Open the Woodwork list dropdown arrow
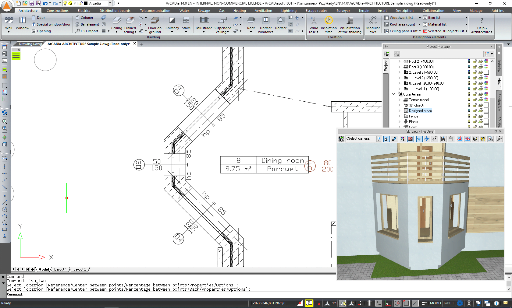The height and width of the screenshot is (308, 512). pos(420,18)
